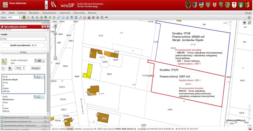The width and height of the screenshot is (253, 131).
Task: Activate the zoom-out magnifier tool
Action: coord(37,17)
